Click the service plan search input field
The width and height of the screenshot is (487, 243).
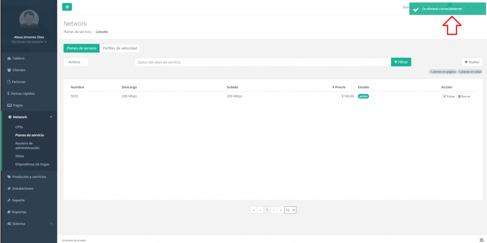click(x=263, y=62)
